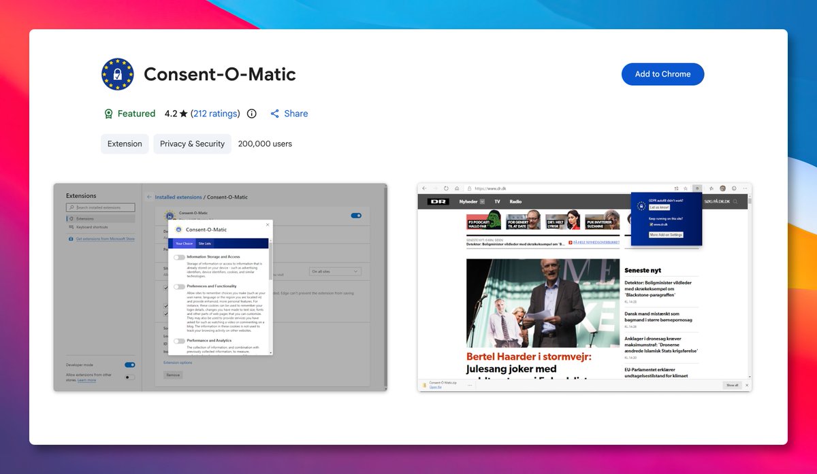Reload the dr.dk page with refresh icon
The width and height of the screenshot is (817, 474).
click(x=446, y=188)
